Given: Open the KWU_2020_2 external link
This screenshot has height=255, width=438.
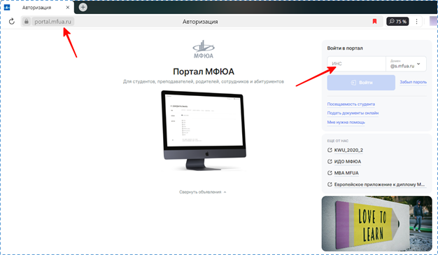Looking at the screenshot, I should pyautogui.click(x=348, y=150).
